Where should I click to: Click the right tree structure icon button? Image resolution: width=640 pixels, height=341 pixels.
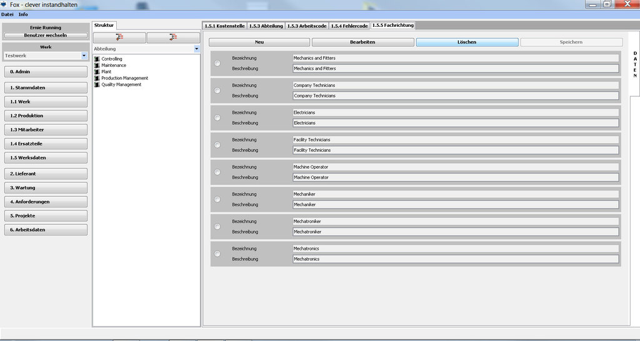coord(172,37)
